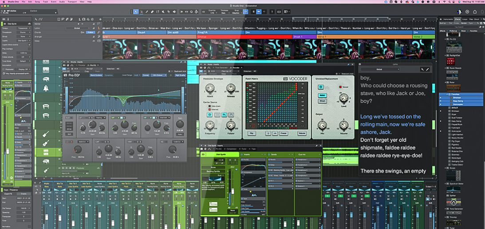Enable Internal carrier source in Vocoder
The image size is (485, 229).
[x=210, y=110]
